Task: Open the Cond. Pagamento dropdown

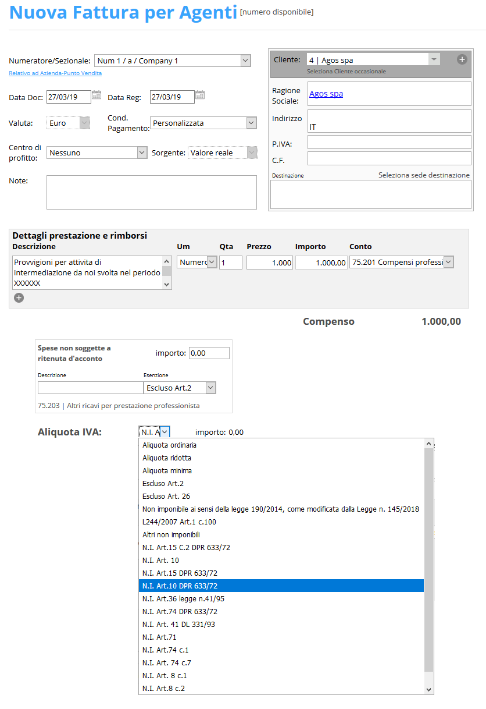Action: (251, 123)
